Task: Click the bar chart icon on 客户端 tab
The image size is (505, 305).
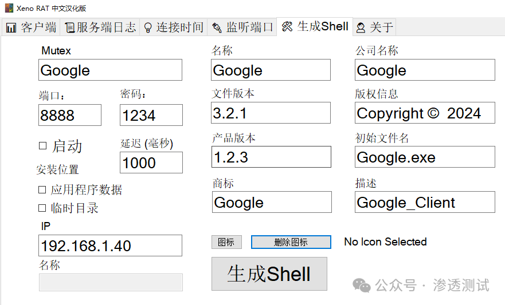Action: pos(11,27)
